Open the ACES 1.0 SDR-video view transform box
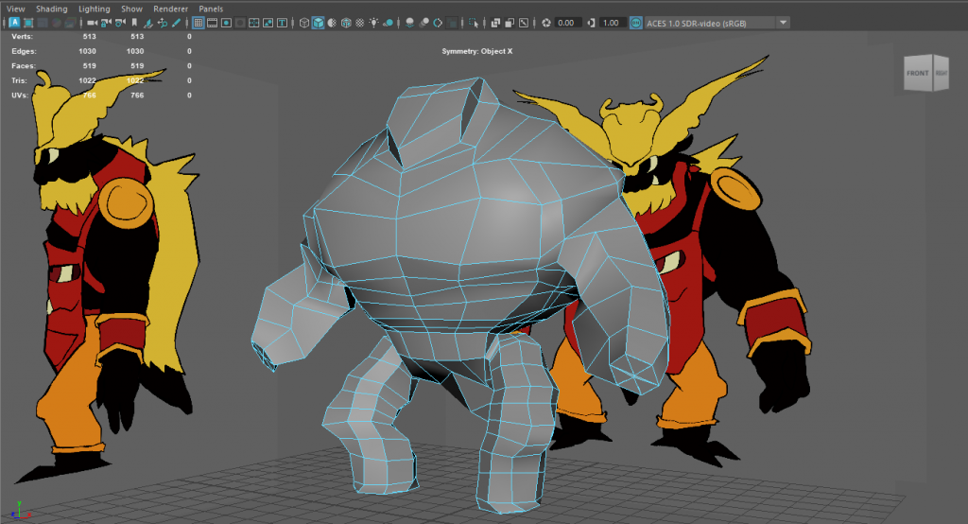This screenshot has height=524, width=968. click(710, 23)
